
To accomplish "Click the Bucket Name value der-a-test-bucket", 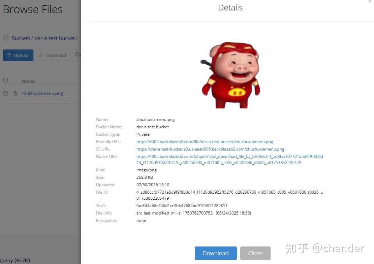I will click(153, 127).
